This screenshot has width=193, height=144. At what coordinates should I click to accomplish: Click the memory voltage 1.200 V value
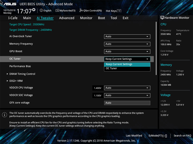180,75
